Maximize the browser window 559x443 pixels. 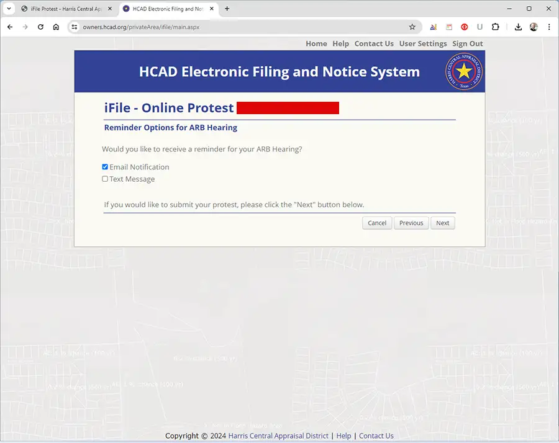tap(529, 9)
